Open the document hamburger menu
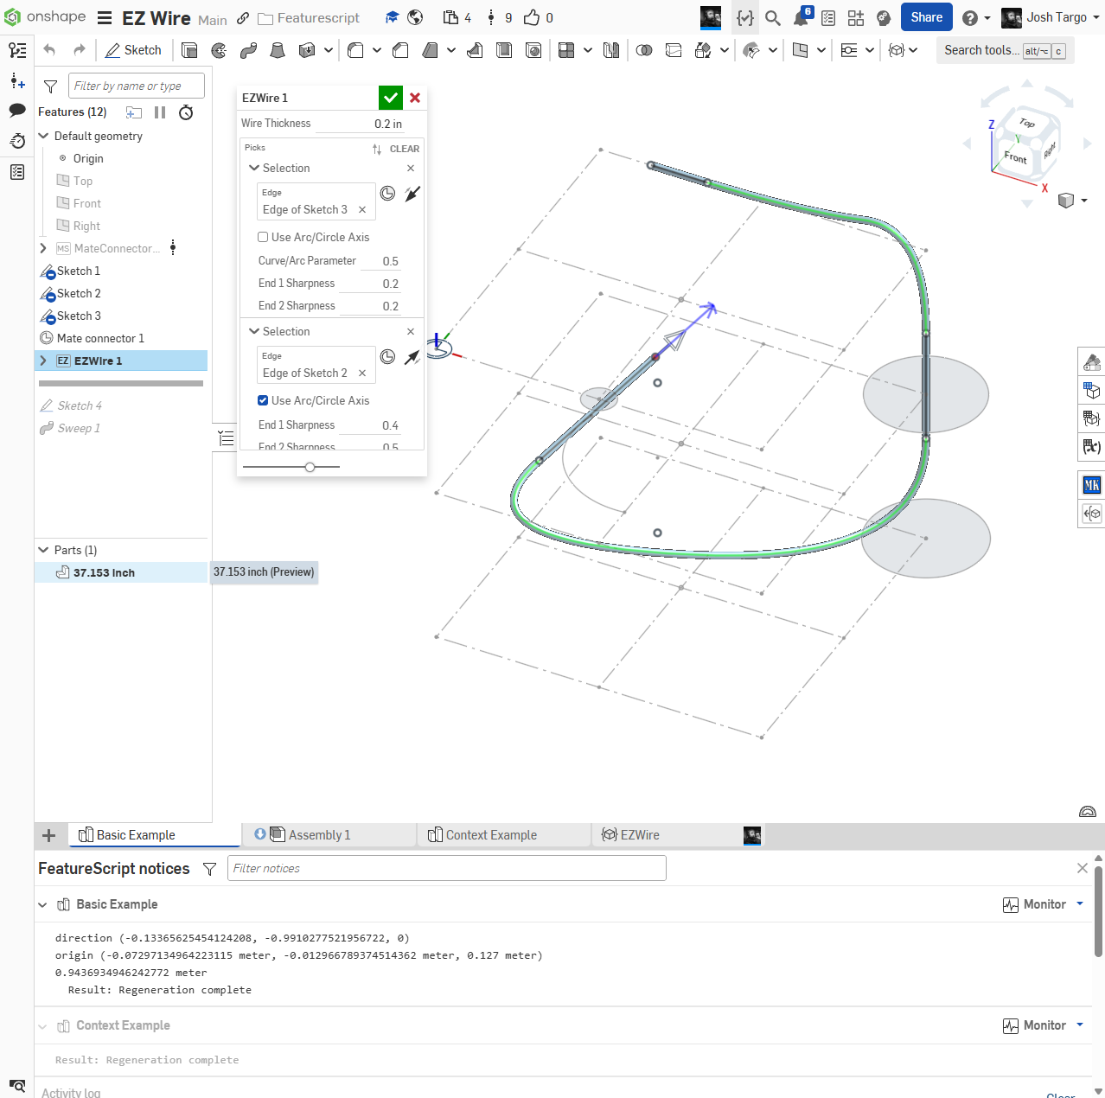1105x1098 pixels. pyautogui.click(x=105, y=18)
